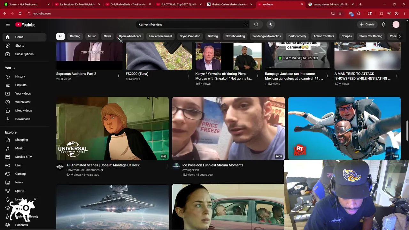409x230 pixels.
Task: Click the page vertical scrollbar thumb
Action: point(407,130)
